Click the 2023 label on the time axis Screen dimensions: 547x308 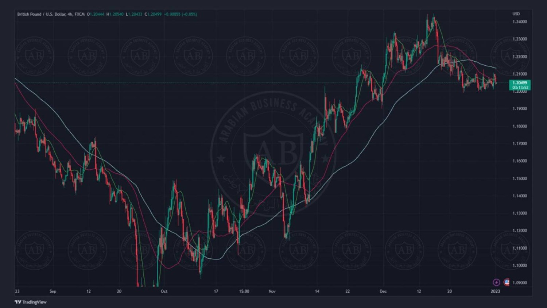pos(495,291)
